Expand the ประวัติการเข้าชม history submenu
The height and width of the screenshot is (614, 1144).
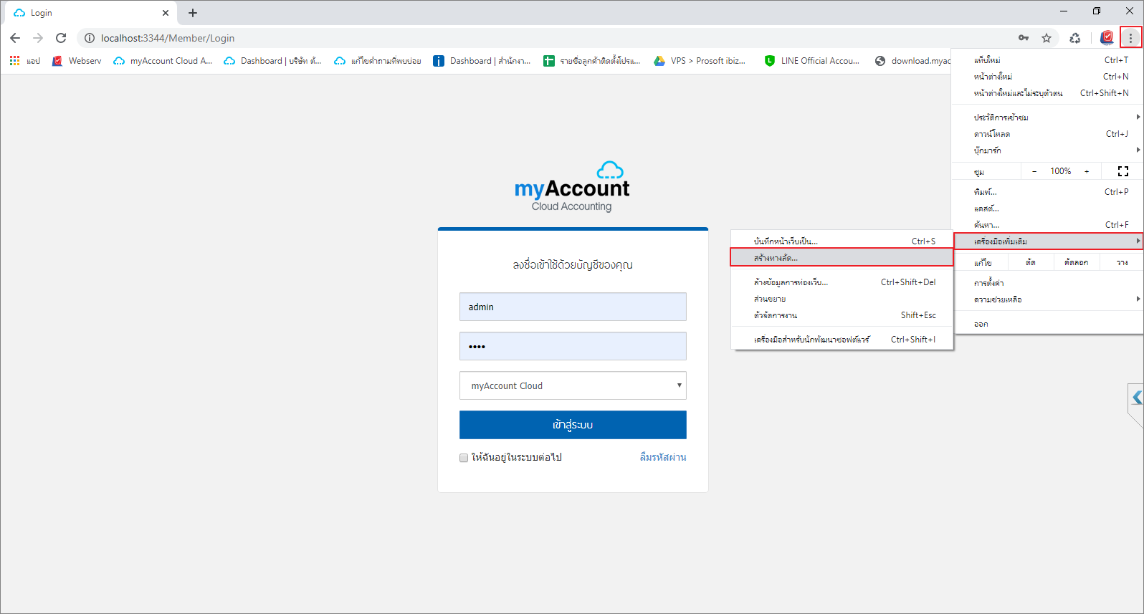click(1048, 117)
